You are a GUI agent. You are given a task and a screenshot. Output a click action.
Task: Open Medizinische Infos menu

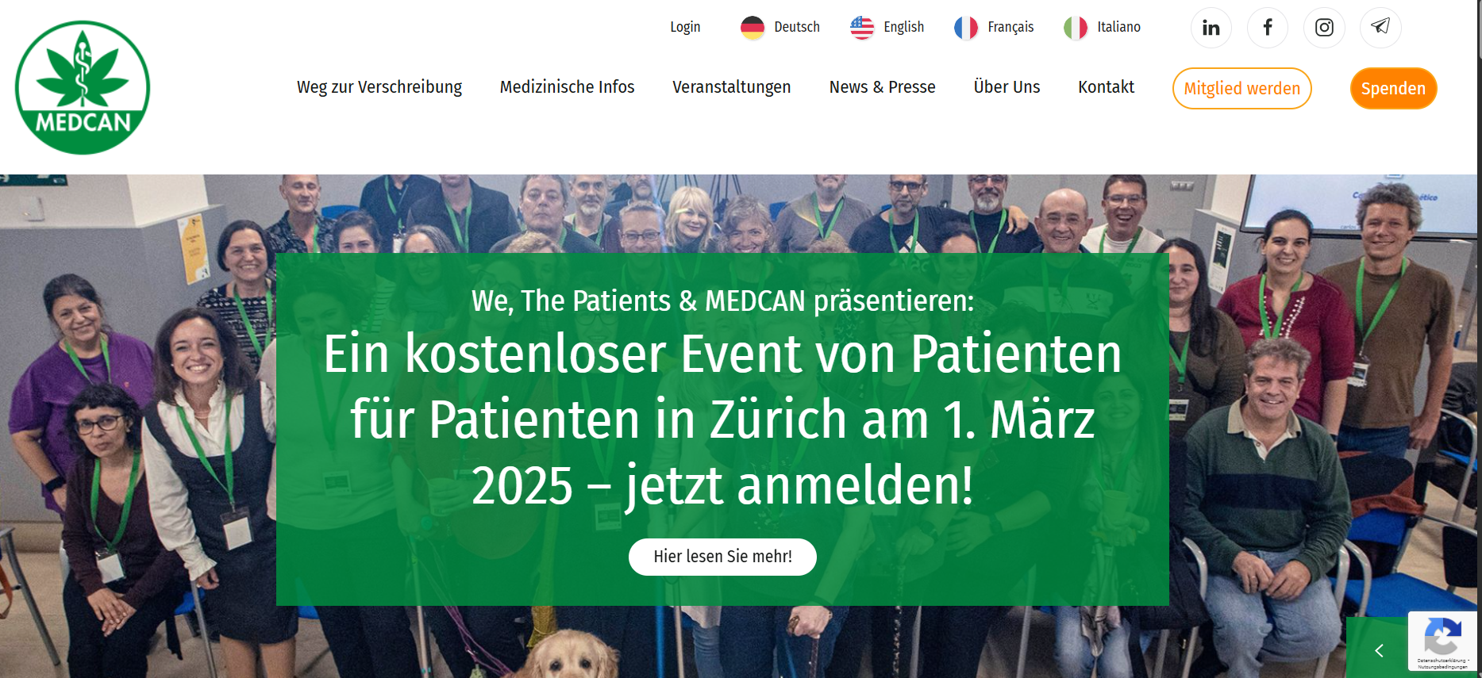pyautogui.click(x=567, y=87)
